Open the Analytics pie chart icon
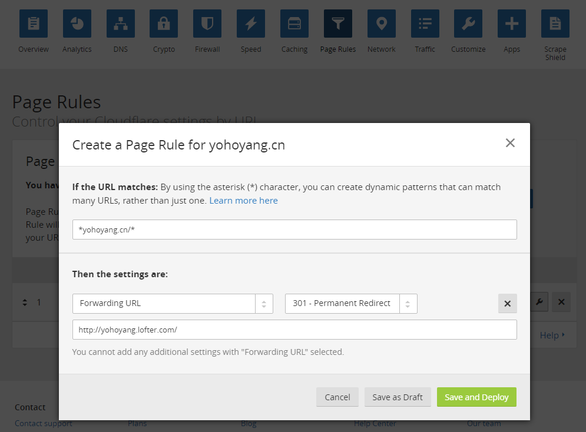This screenshot has height=432, width=586. [x=77, y=24]
